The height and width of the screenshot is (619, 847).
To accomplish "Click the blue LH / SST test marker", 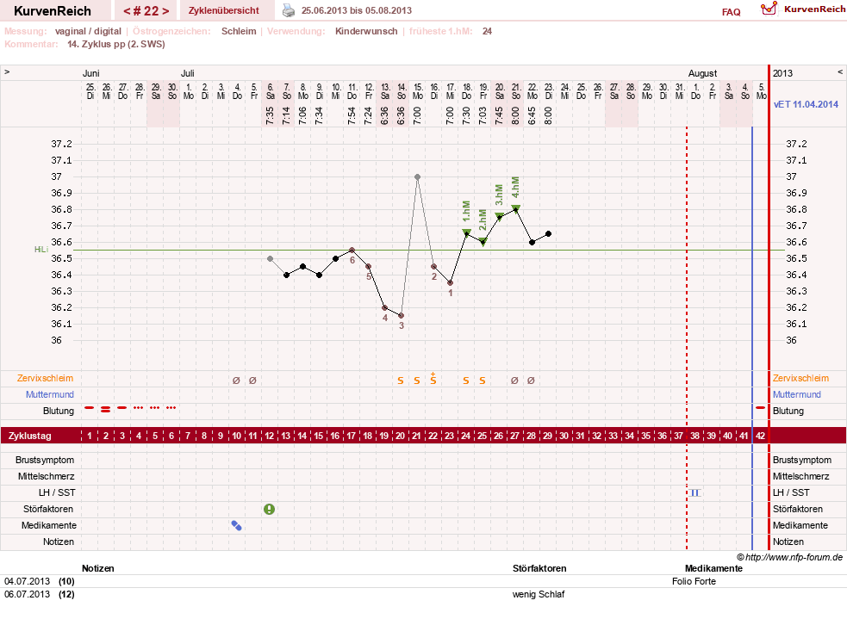I will pos(694,492).
